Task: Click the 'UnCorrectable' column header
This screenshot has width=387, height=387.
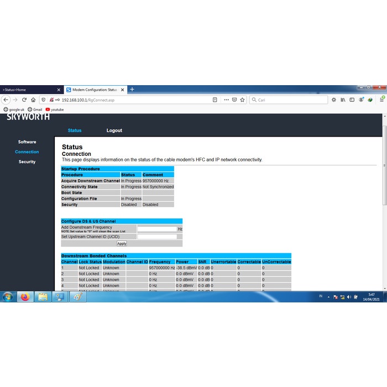Action: click(276, 262)
